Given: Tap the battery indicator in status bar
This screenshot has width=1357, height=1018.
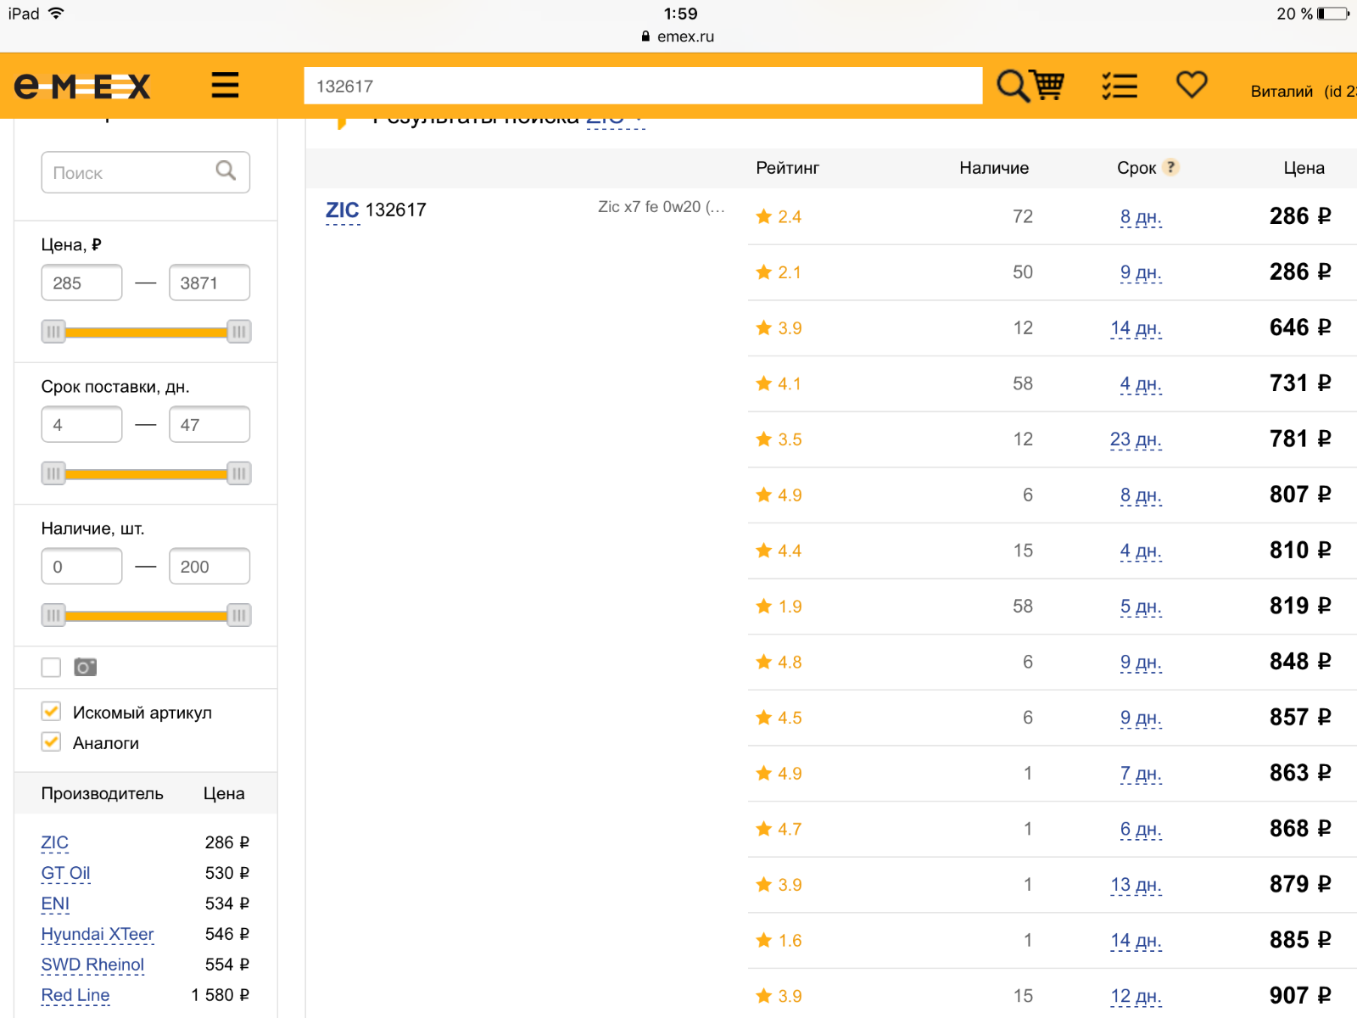Looking at the screenshot, I should click(x=1333, y=14).
